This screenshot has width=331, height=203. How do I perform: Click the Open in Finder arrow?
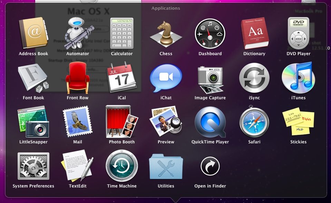[x=210, y=166]
